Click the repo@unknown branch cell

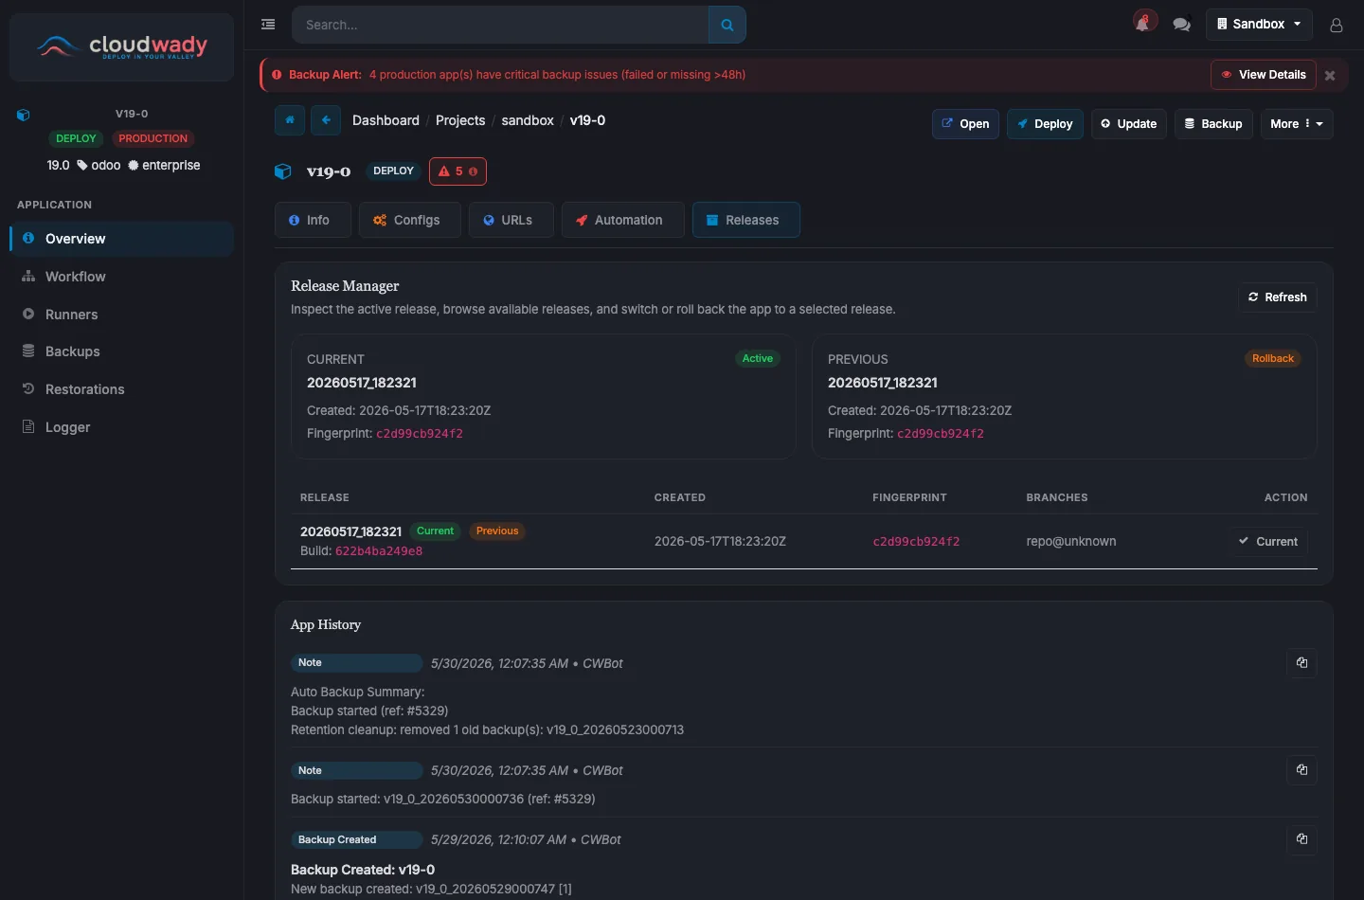click(x=1071, y=542)
